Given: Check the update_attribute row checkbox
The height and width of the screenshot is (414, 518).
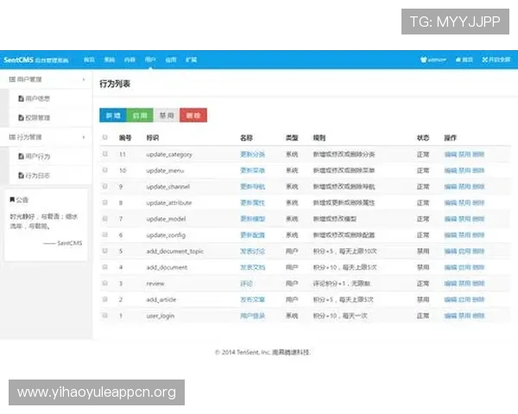Looking at the screenshot, I should click(x=104, y=203).
